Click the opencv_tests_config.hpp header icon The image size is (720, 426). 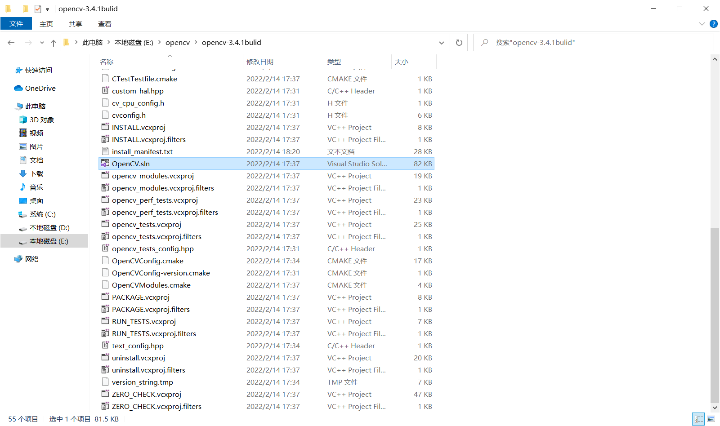click(x=105, y=248)
